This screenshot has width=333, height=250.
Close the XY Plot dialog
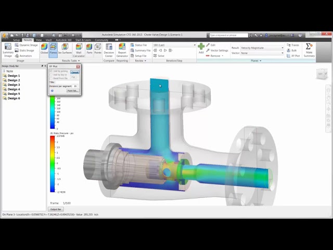(78, 67)
